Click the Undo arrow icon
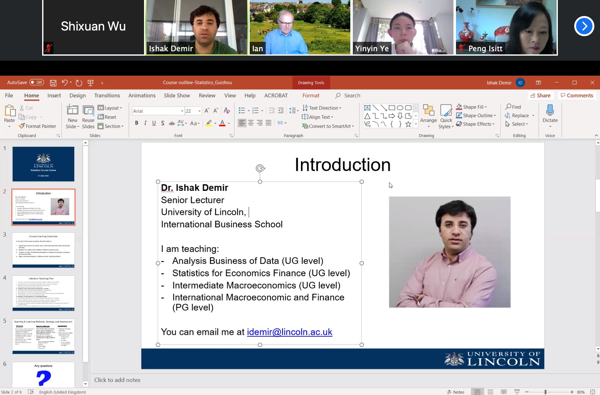The image size is (600, 395). (x=64, y=83)
